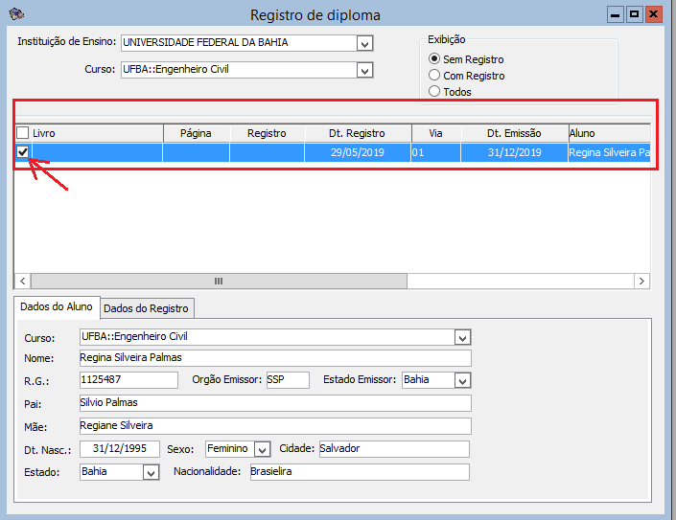
Task: Switch to Dados do Registro tab
Action: (148, 307)
